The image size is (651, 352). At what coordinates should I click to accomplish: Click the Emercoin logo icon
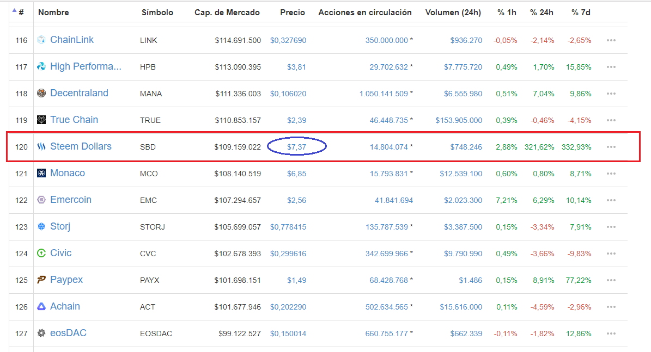pos(41,200)
